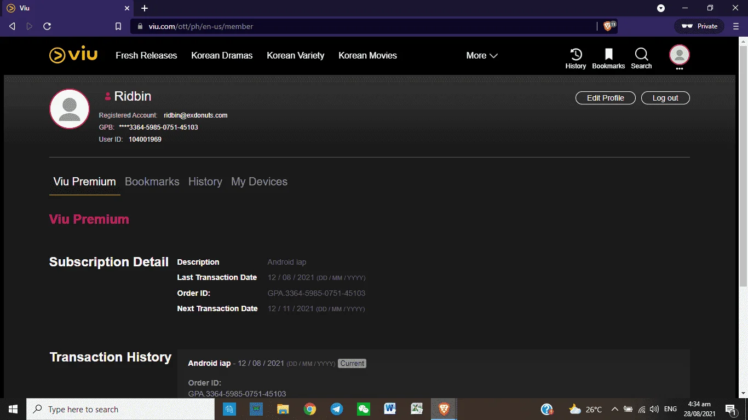
Task: Open Korean Movies category
Action: point(367,55)
